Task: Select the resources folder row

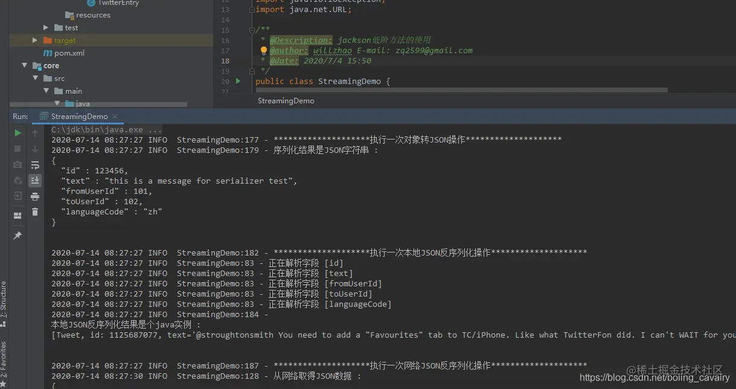Action: (x=111, y=15)
